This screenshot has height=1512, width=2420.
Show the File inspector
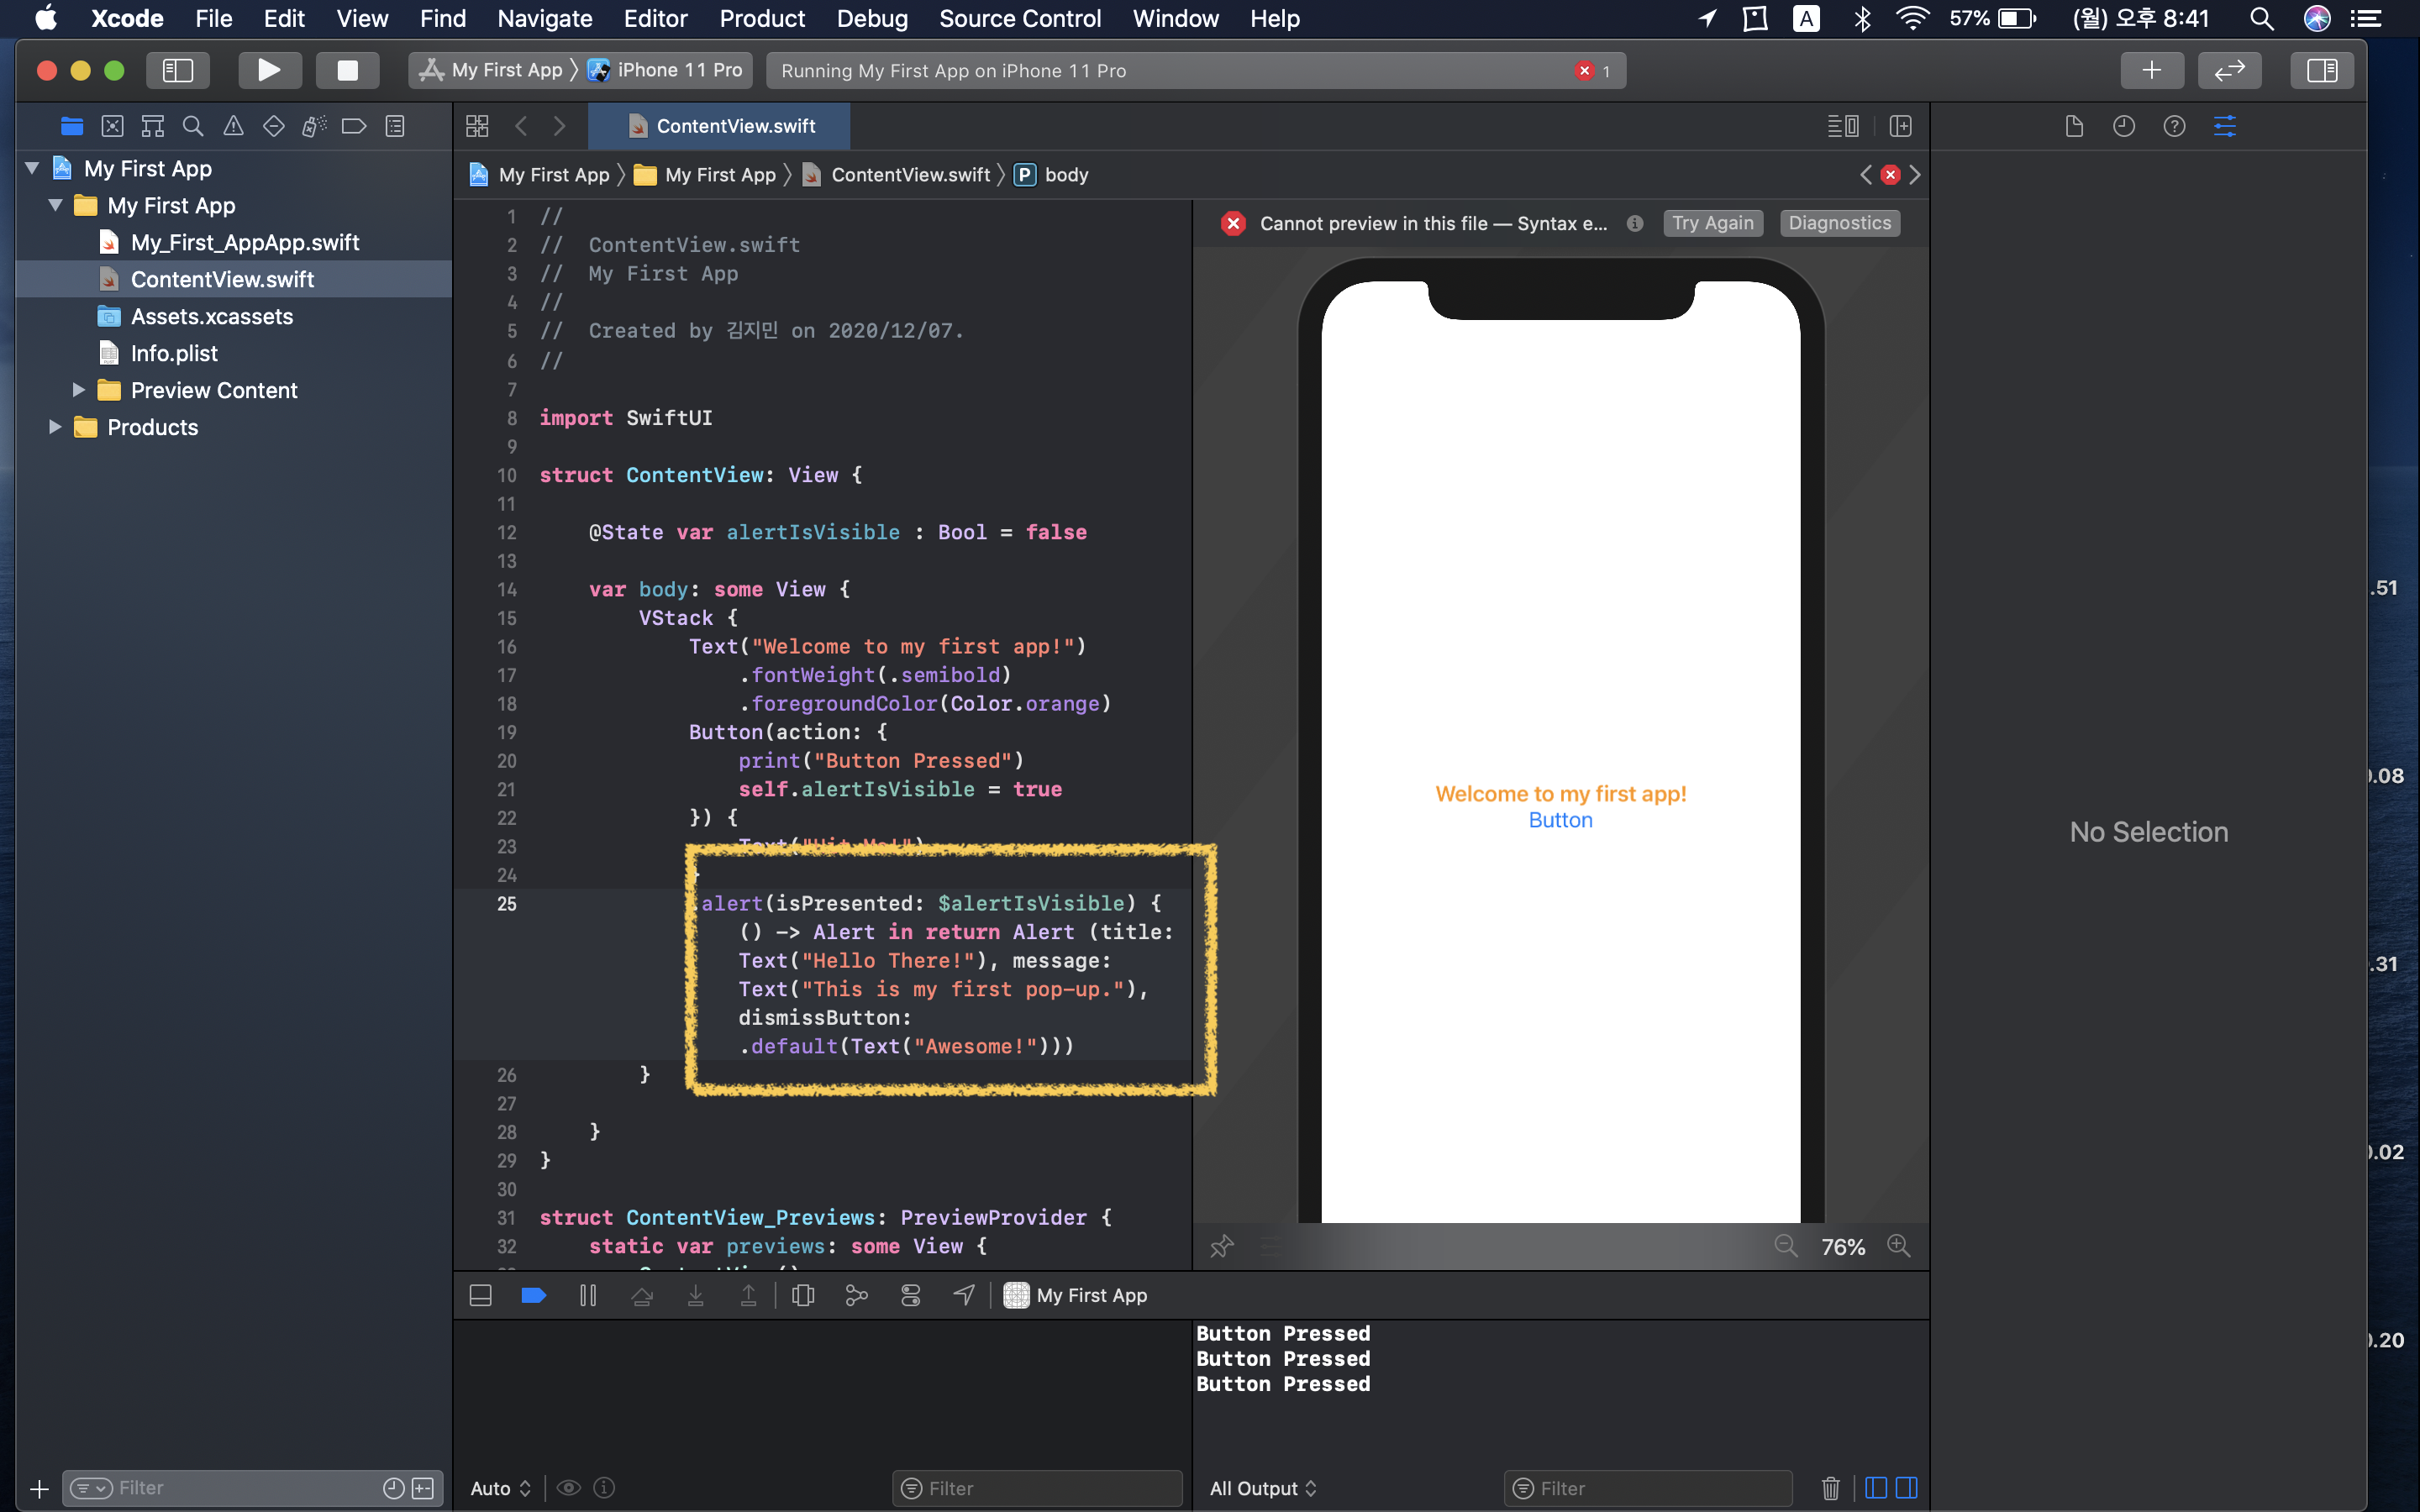pyautogui.click(x=2074, y=126)
